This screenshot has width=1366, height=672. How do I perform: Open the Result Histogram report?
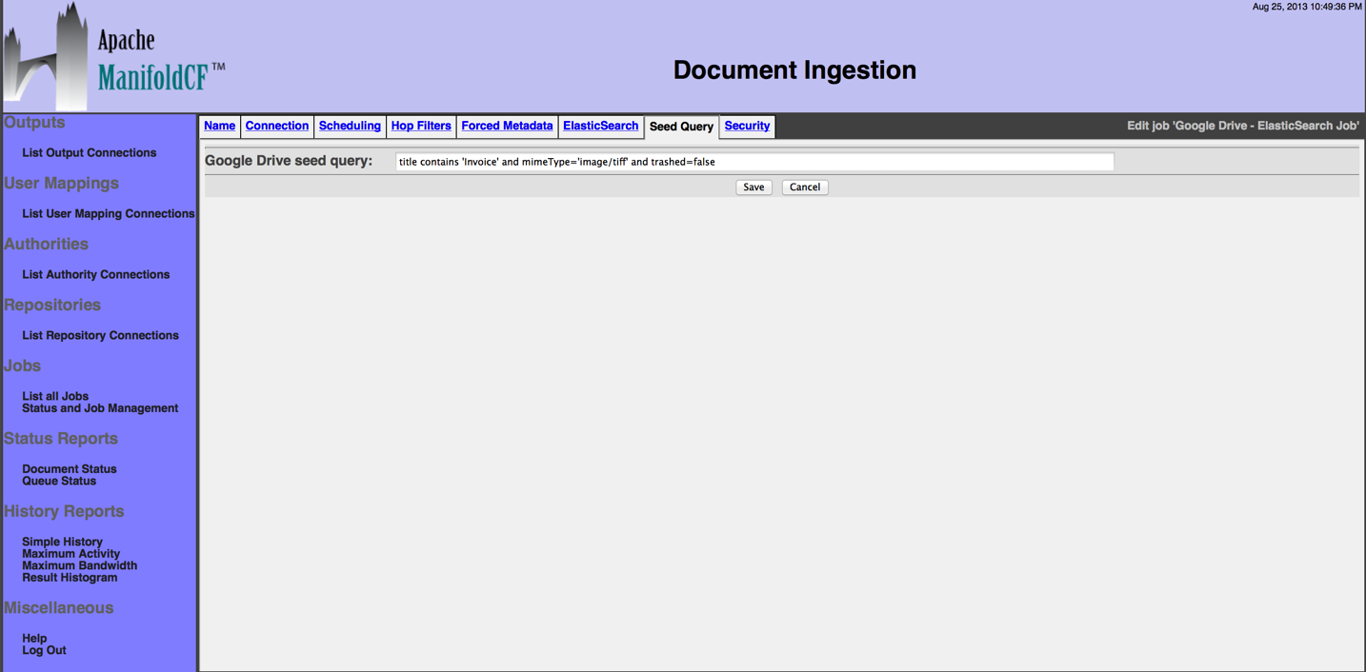coord(70,578)
